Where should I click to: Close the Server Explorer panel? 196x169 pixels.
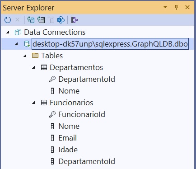pos(187,7)
